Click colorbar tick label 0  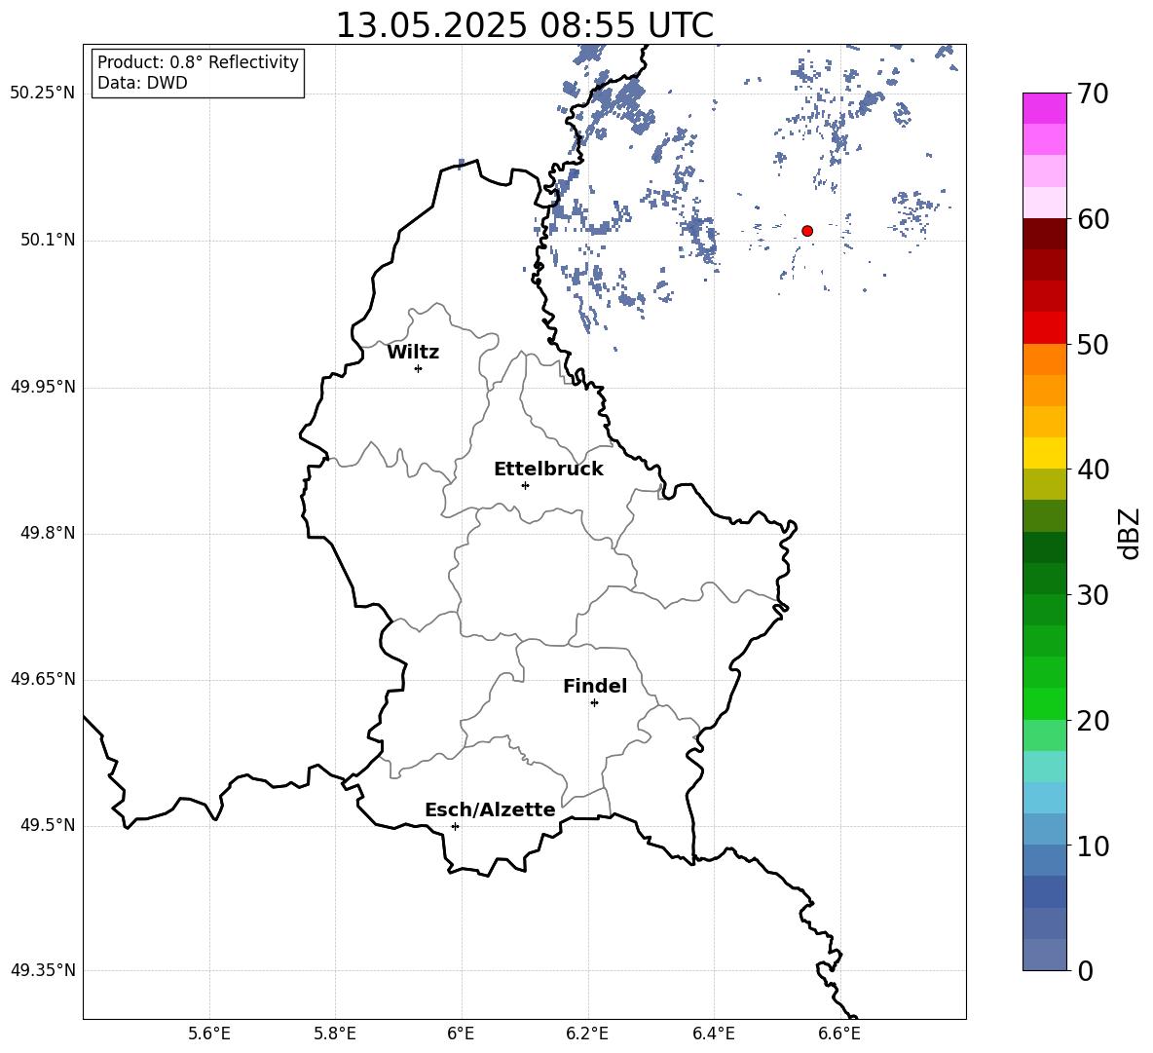[x=1085, y=970]
